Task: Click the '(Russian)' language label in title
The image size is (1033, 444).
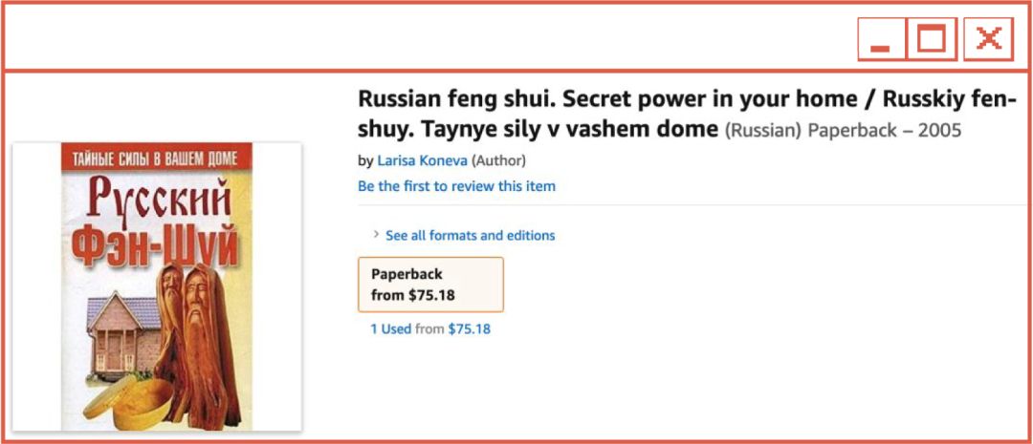Action: pos(762,130)
